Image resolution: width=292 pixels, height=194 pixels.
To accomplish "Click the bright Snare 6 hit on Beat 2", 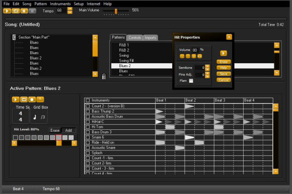I will [x=189, y=137].
